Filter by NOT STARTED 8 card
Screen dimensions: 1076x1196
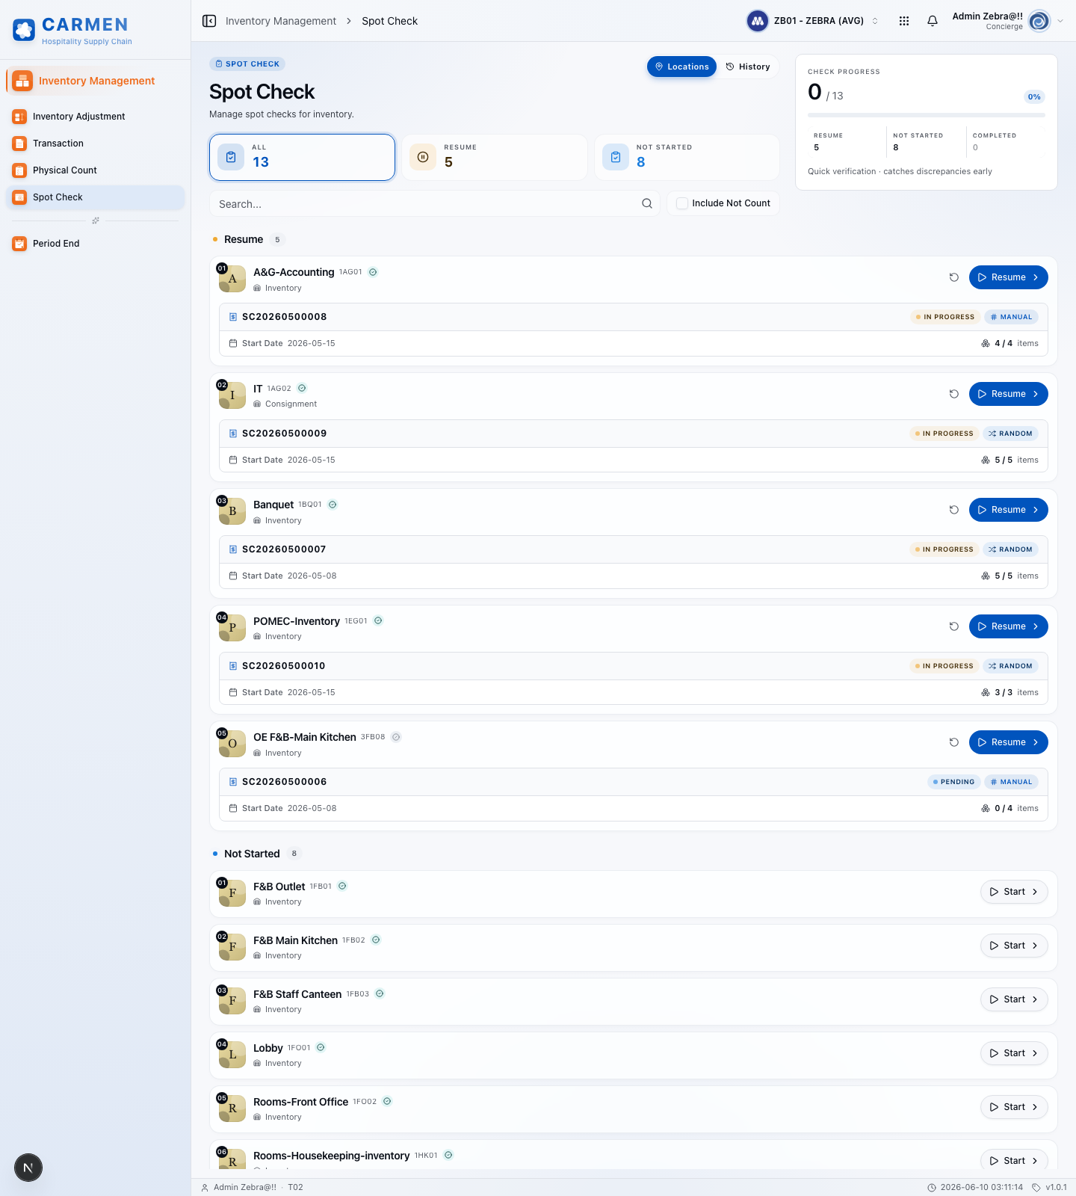click(x=687, y=157)
